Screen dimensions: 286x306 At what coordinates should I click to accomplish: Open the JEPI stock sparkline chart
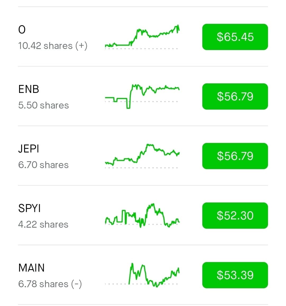[x=142, y=156]
